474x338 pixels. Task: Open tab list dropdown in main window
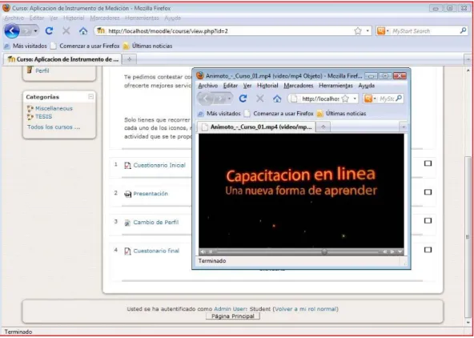(x=468, y=59)
